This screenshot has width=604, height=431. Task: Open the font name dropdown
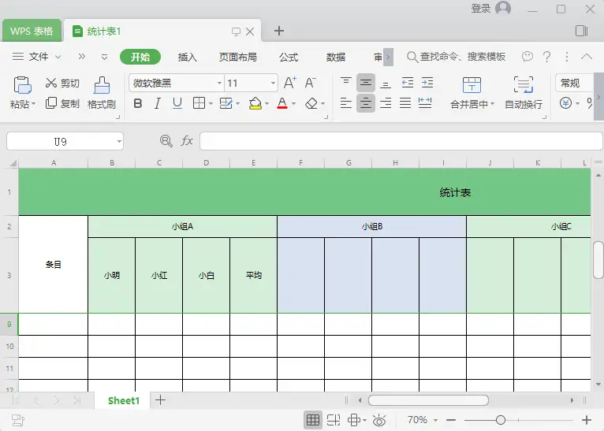[x=219, y=83]
